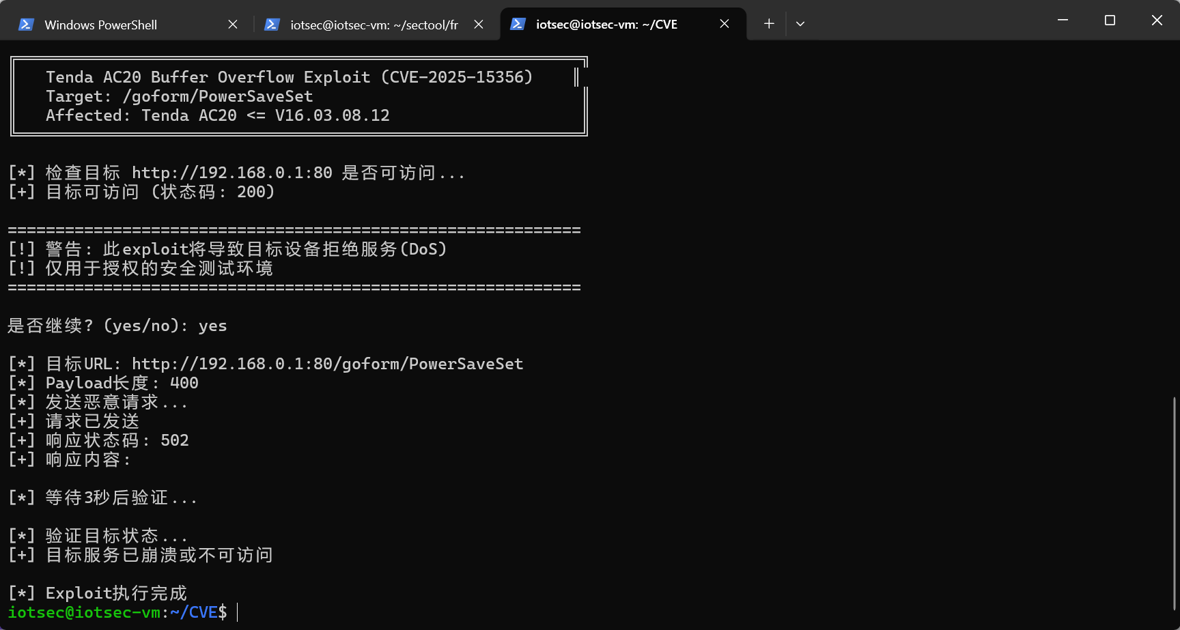Click the '验证目标状态...' line
The height and width of the screenshot is (630, 1180).
pyautogui.click(x=98, y=536)
